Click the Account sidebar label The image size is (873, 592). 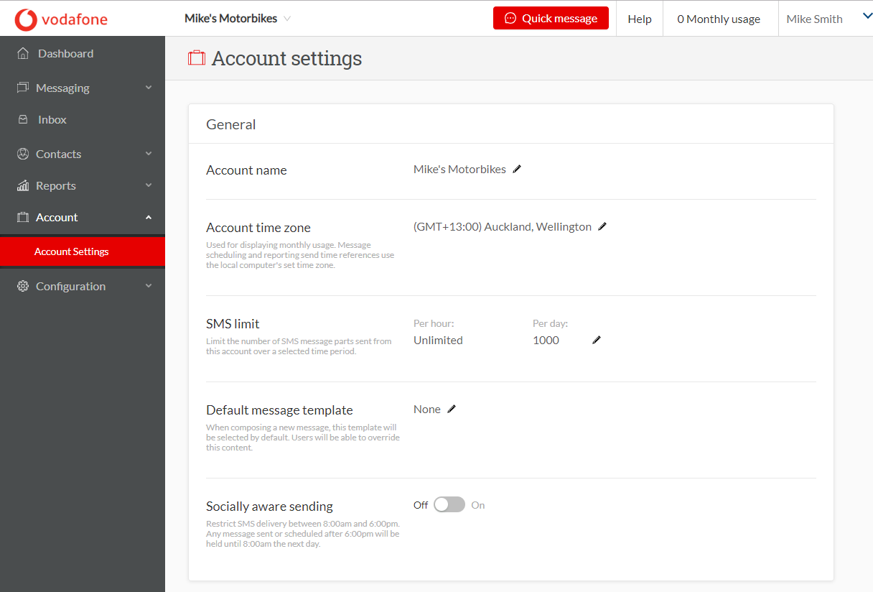57,217
